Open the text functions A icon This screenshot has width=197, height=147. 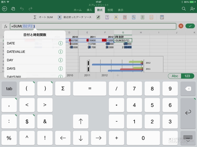pos(116,17)
